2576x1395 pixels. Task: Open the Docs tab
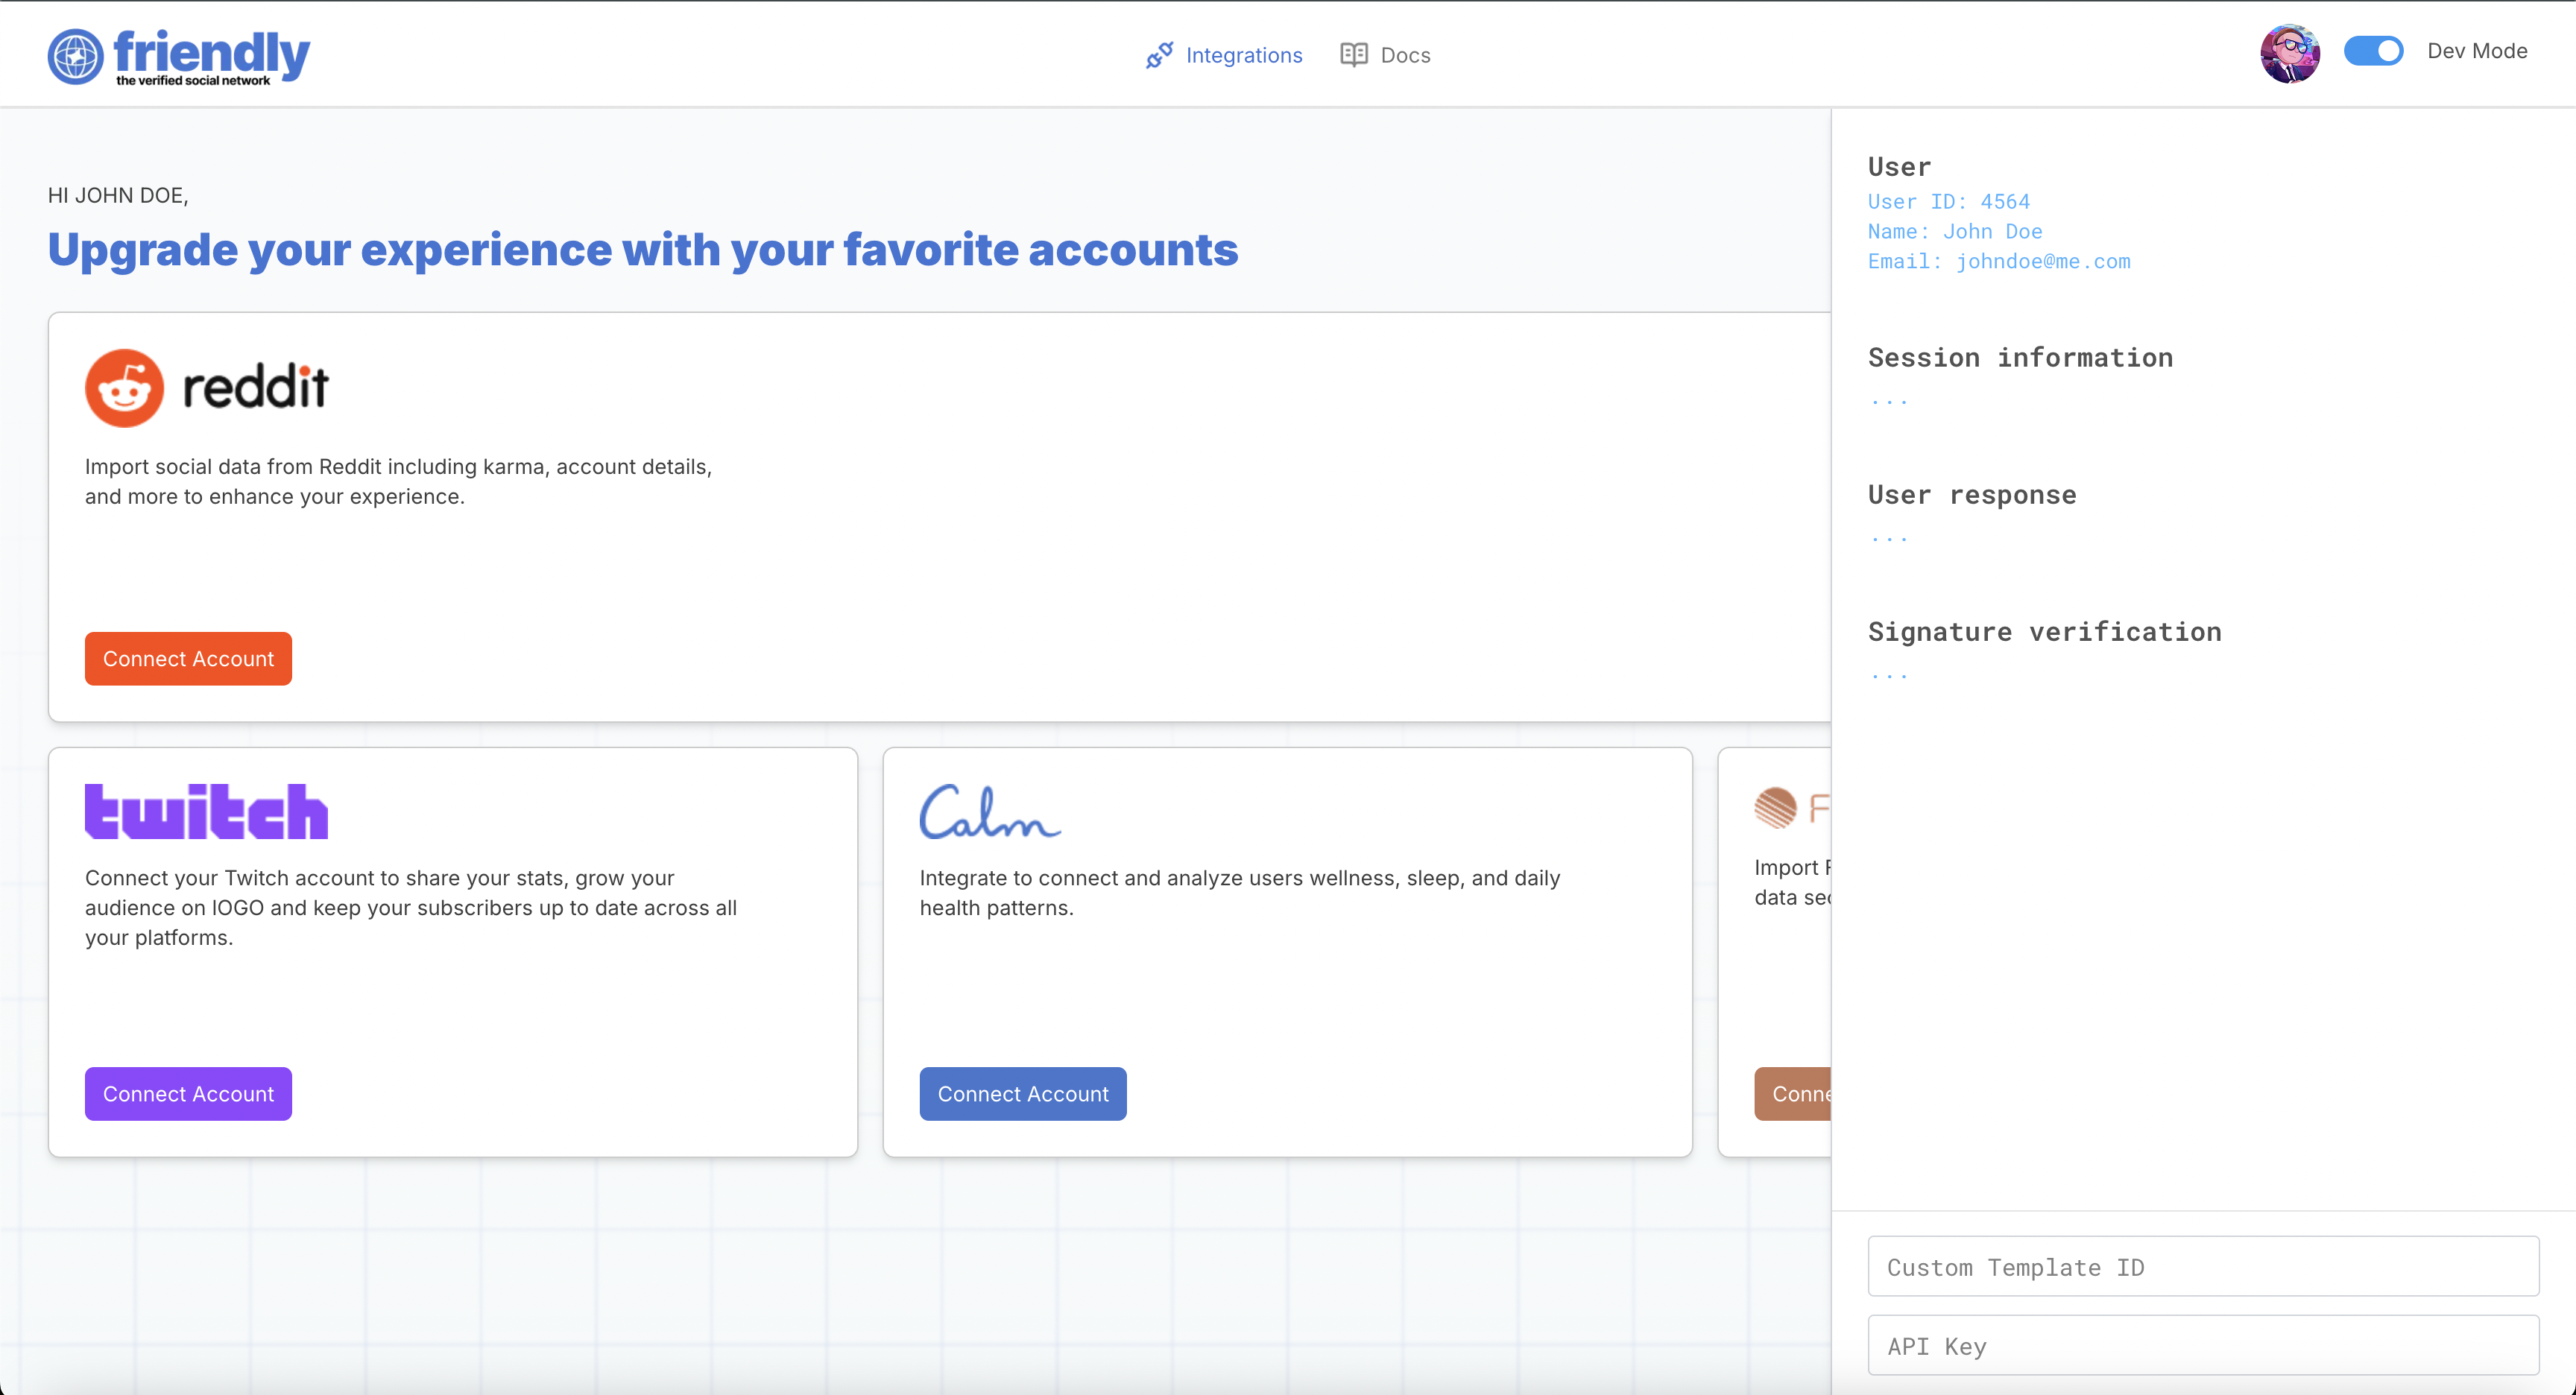1404,55
